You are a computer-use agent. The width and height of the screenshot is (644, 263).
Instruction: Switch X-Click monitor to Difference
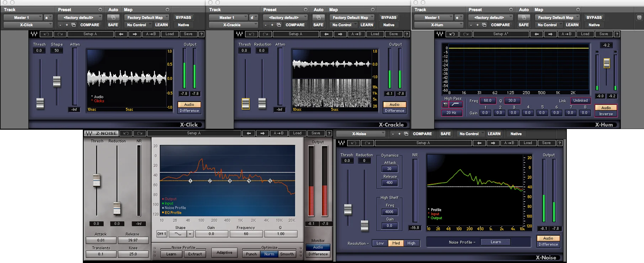tap(189, 111)
